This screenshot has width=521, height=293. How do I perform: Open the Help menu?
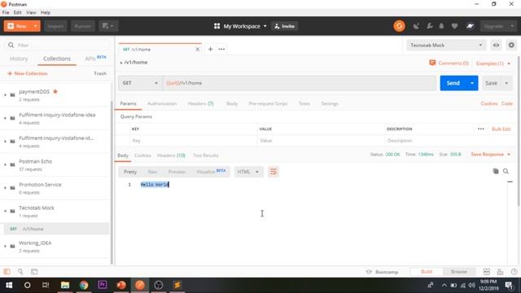pos(46,13)
